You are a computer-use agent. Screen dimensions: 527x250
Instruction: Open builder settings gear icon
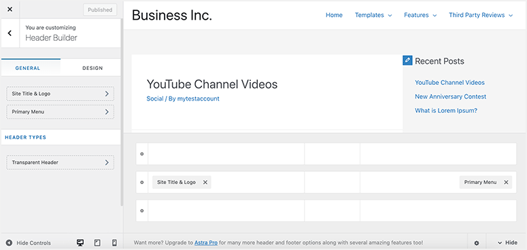(x=477, y=243)
